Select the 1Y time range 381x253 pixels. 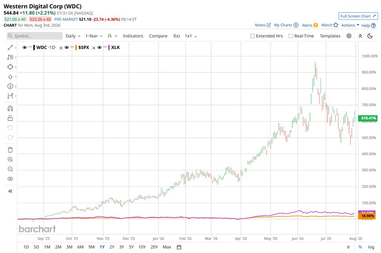pos(102,247)
